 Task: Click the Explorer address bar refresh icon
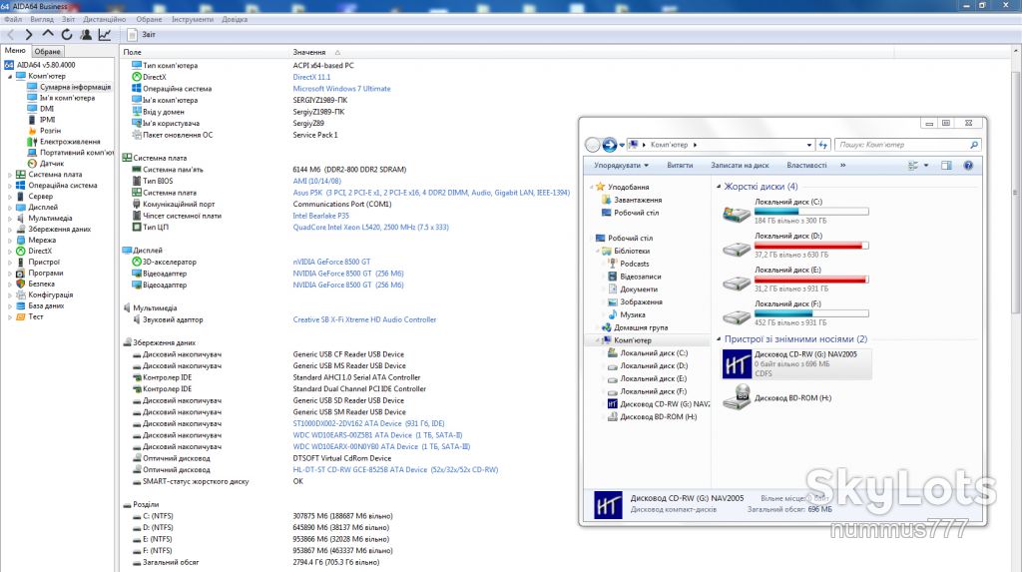click(823, 145)
